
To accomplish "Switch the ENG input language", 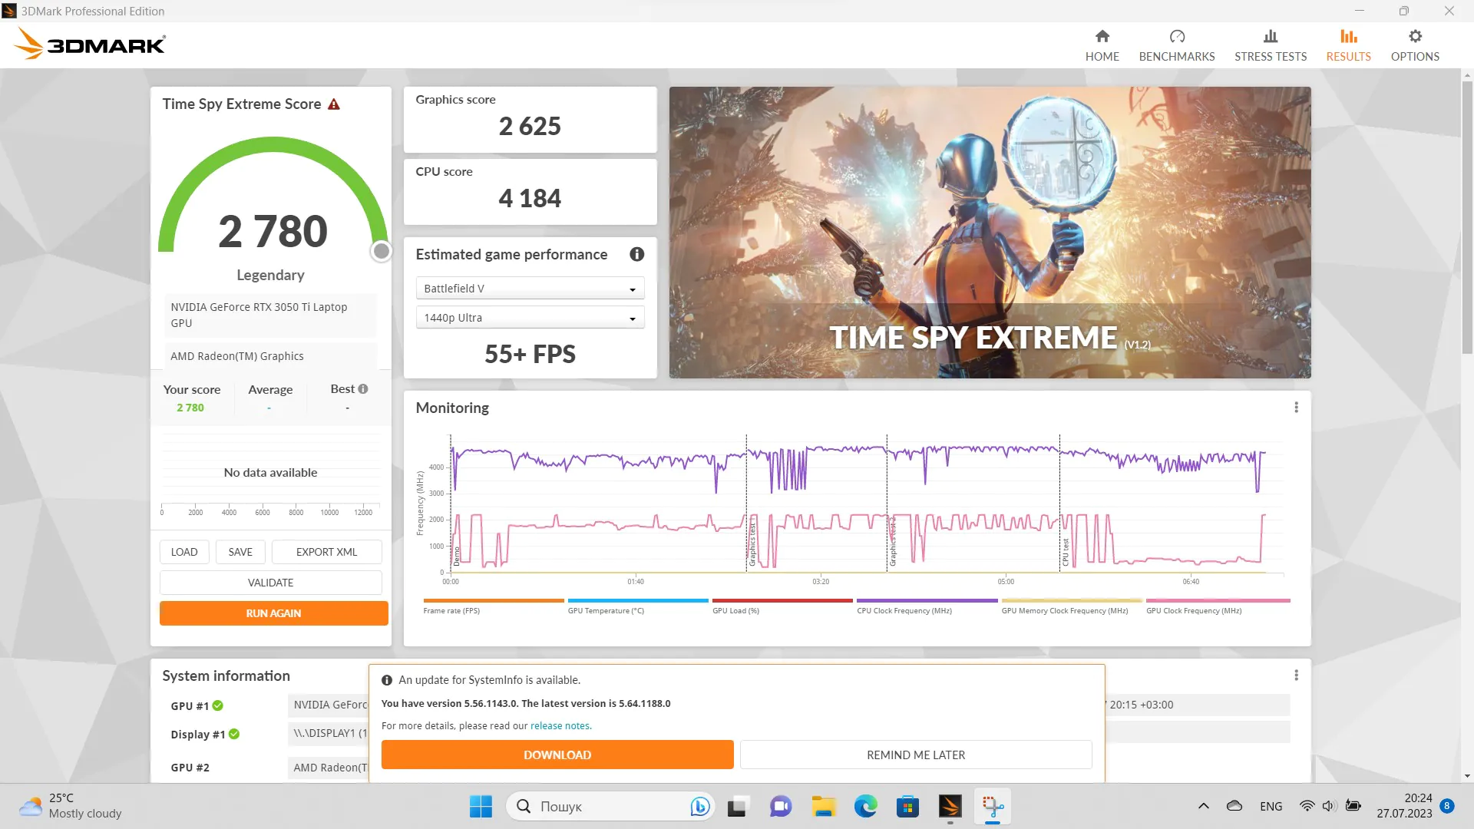I will 1271,806.
